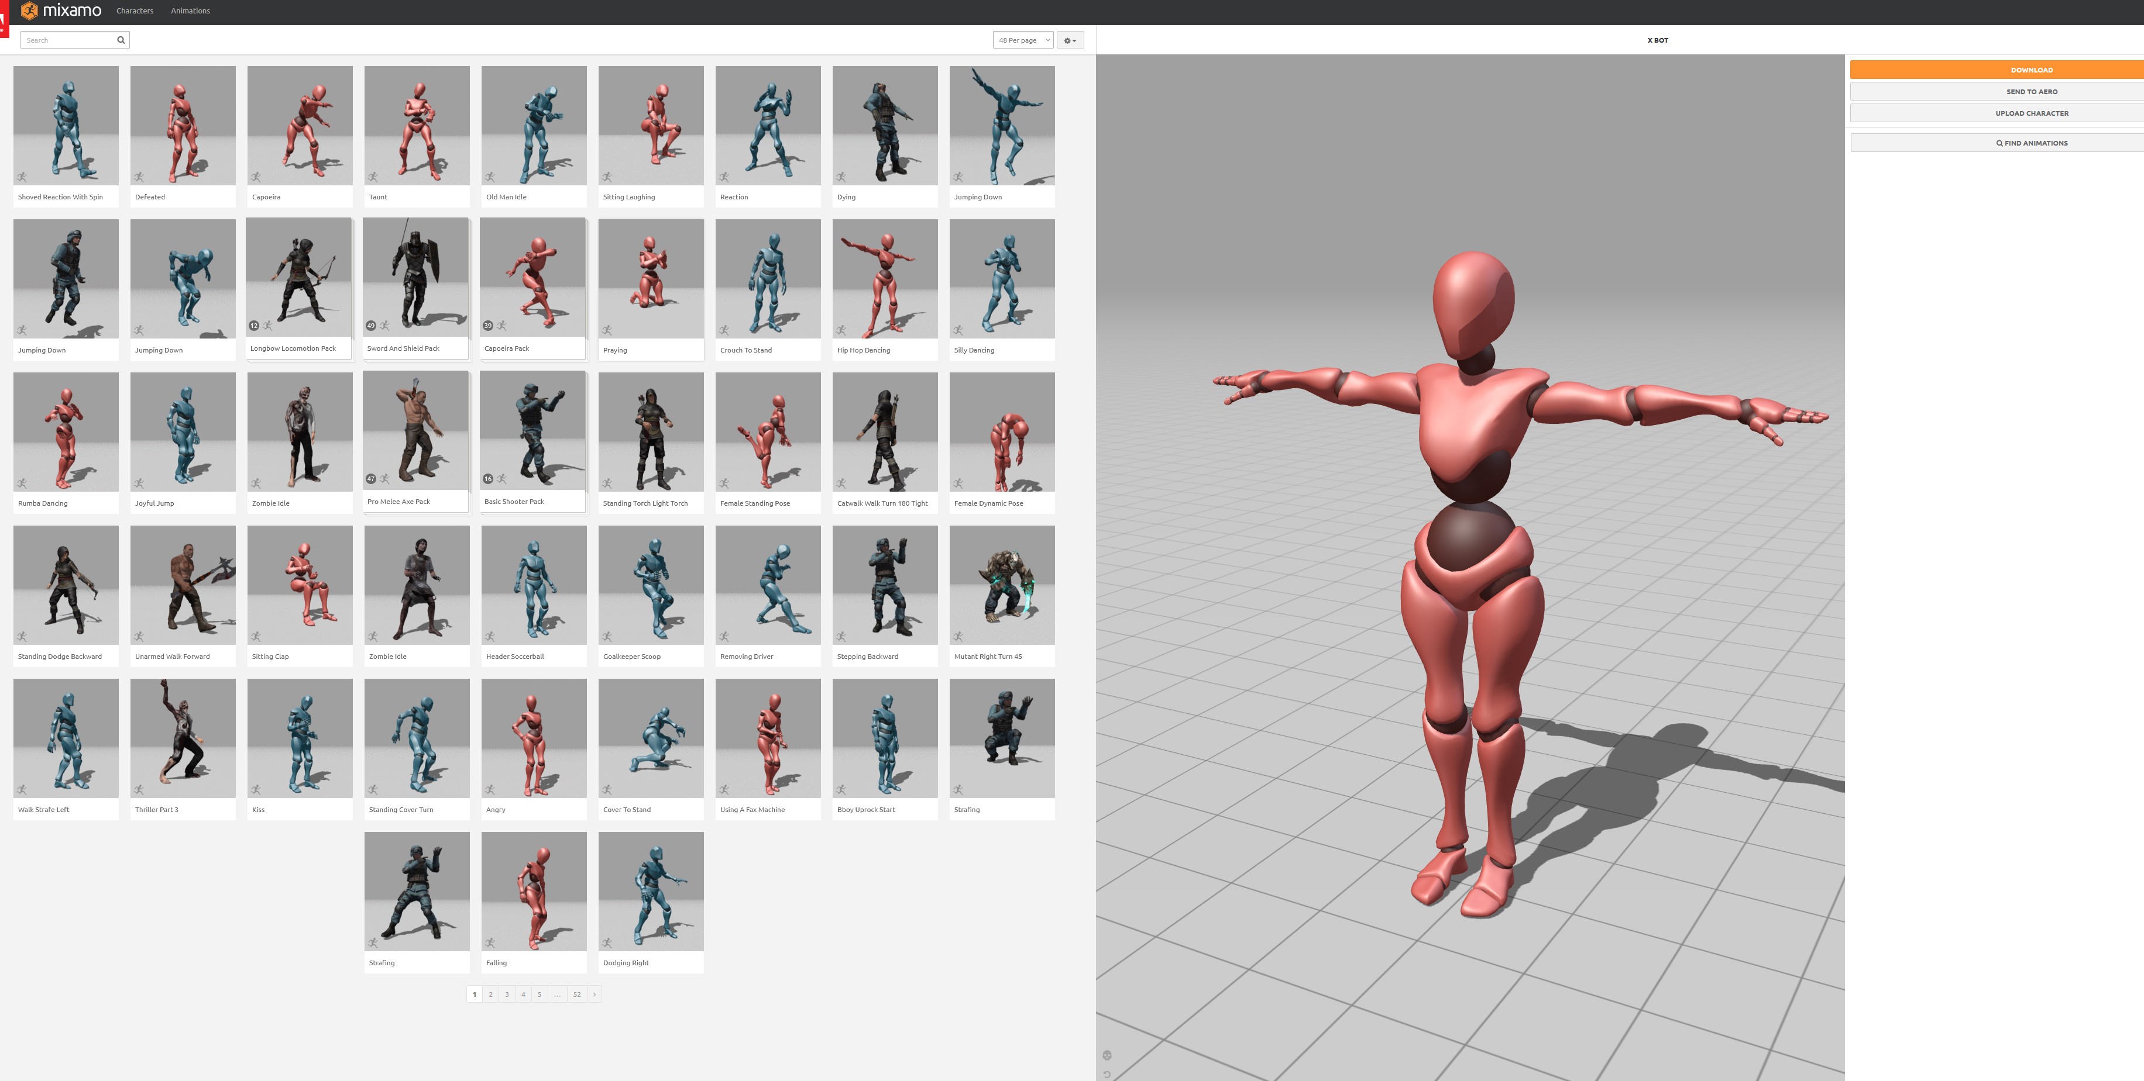The width and height of the screenshot is (2144, 1081).
Task: Click the running figure icon on Falling card
Action: tap(491, 942)
